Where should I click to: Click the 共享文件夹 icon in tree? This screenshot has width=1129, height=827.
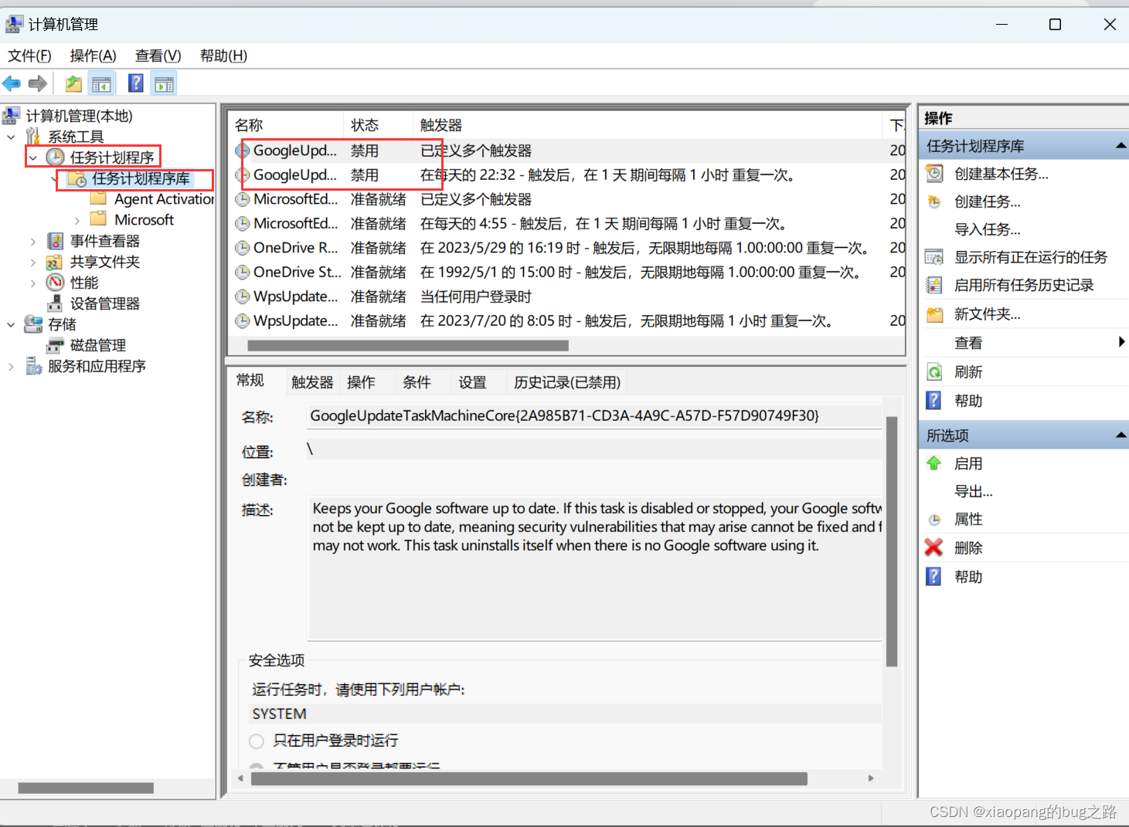54,262
